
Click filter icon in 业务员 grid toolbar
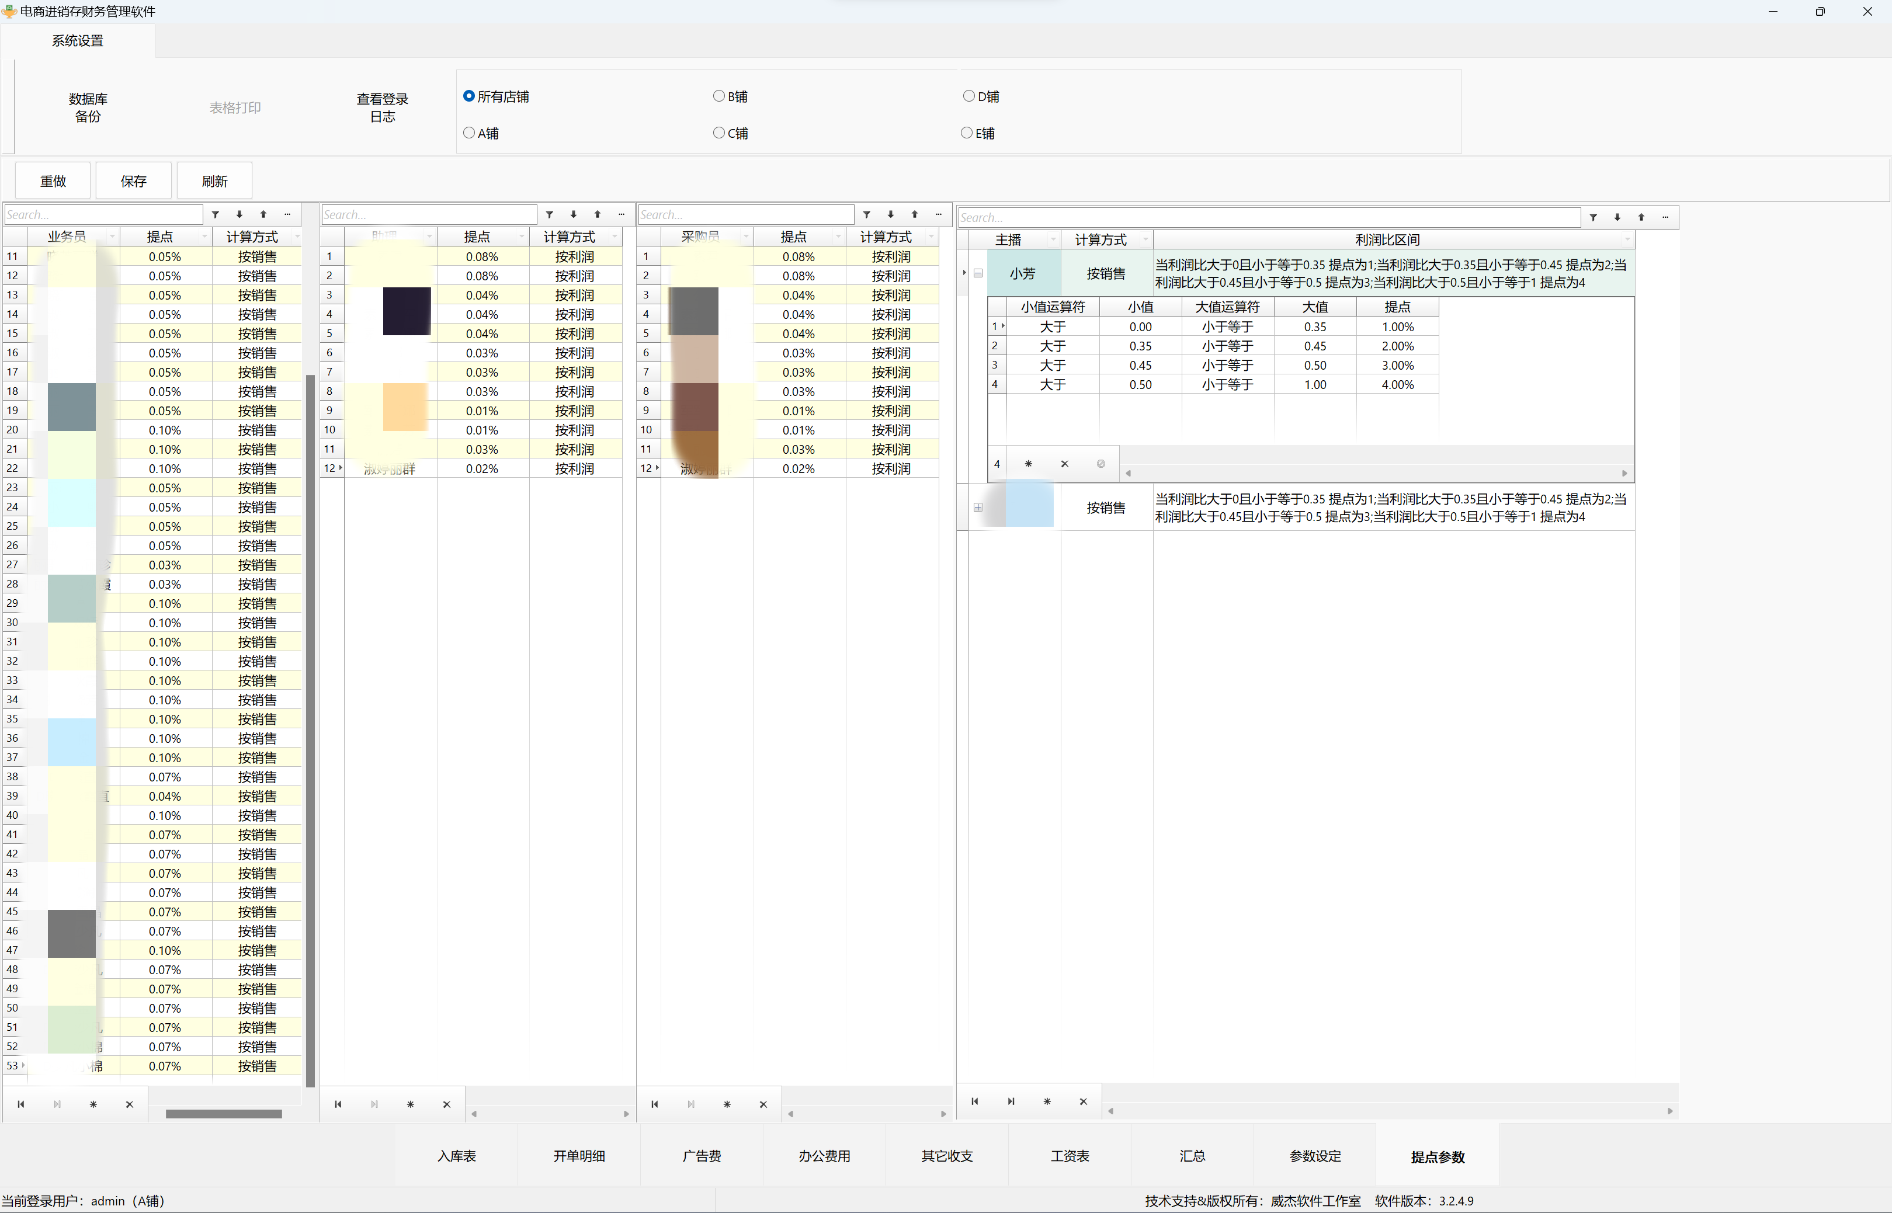[215, 214]
